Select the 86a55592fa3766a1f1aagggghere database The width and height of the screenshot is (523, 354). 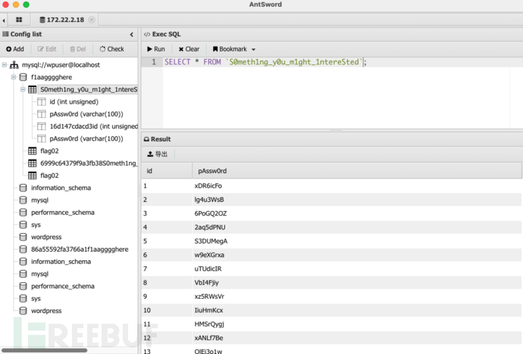(79, 249)
